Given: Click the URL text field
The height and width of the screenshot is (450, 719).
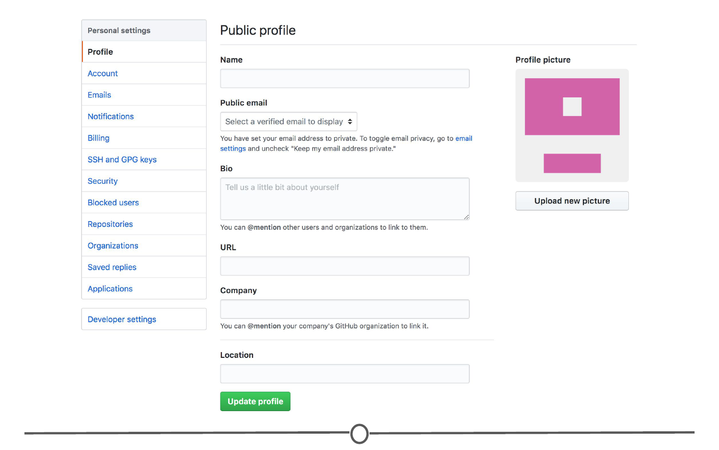Looking at the screenshot, I should [x=345, y=266].
